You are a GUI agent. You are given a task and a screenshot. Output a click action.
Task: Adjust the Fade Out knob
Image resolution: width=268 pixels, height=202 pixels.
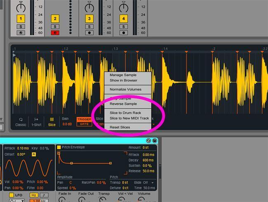[x=82, y=199]
